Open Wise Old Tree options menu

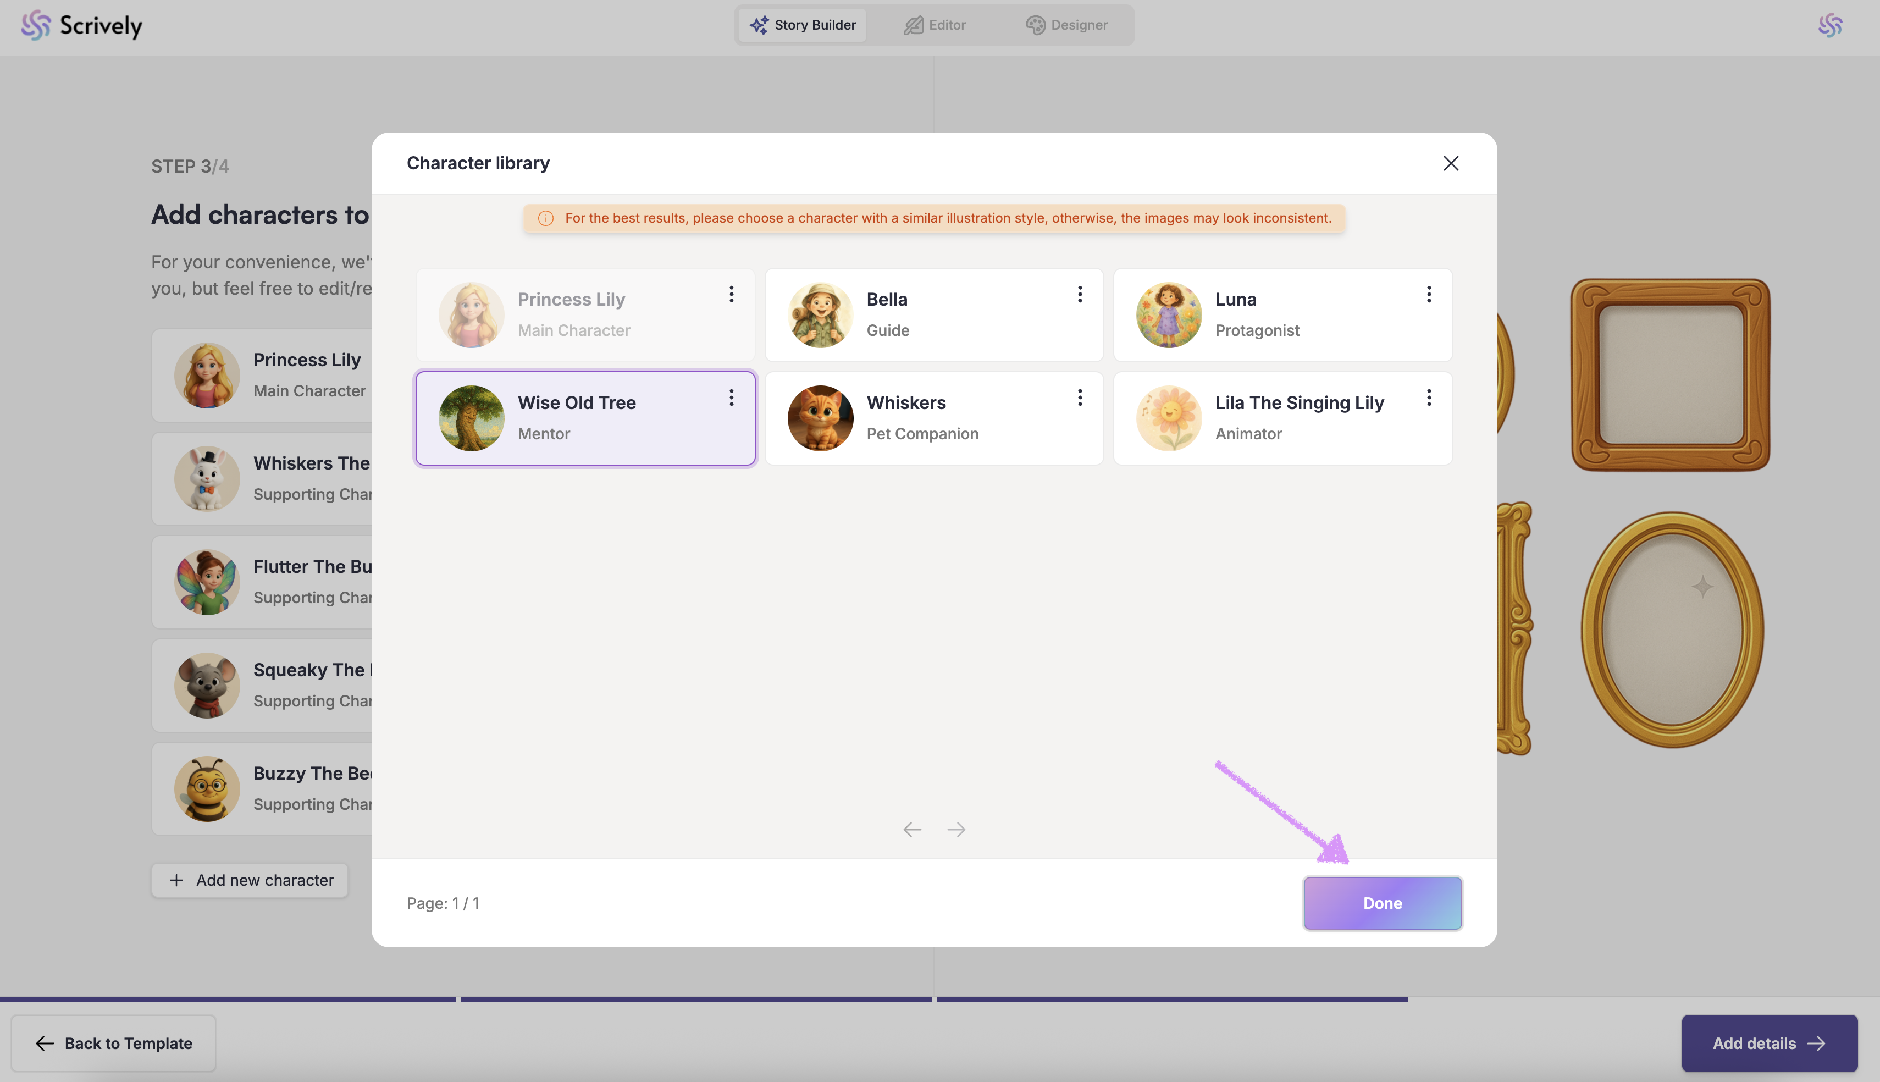[731, 398]
